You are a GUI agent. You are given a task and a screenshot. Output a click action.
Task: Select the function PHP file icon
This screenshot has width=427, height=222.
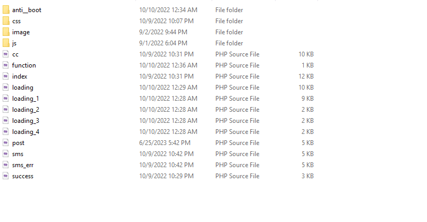tap(6, 65)
